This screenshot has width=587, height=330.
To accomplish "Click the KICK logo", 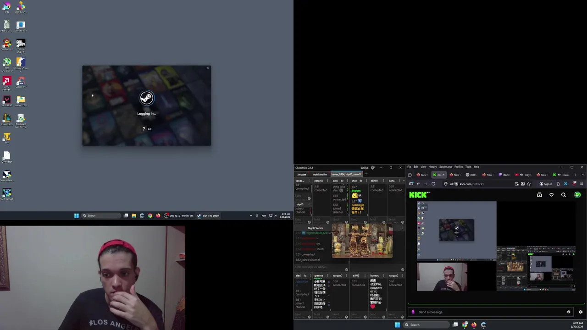I will pyautogui.click(x=420, y=195).
